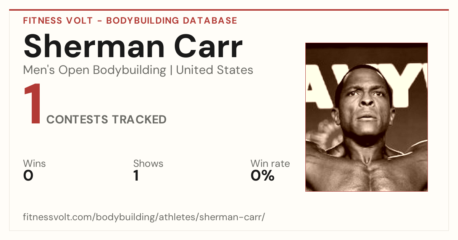Image resolution: width=458 pixels, height=240 pixels.
Task: Click the Wins label
Action: [x=34, y=164]
